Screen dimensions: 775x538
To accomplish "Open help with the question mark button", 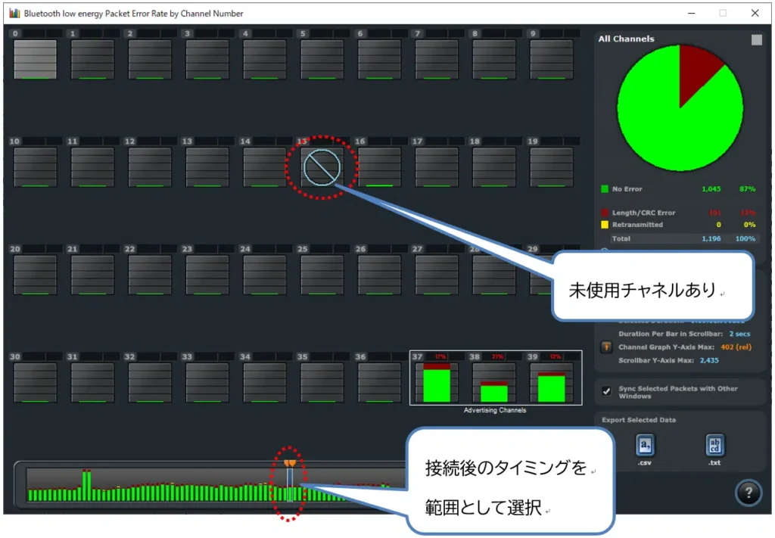I will tap(748, 493).
